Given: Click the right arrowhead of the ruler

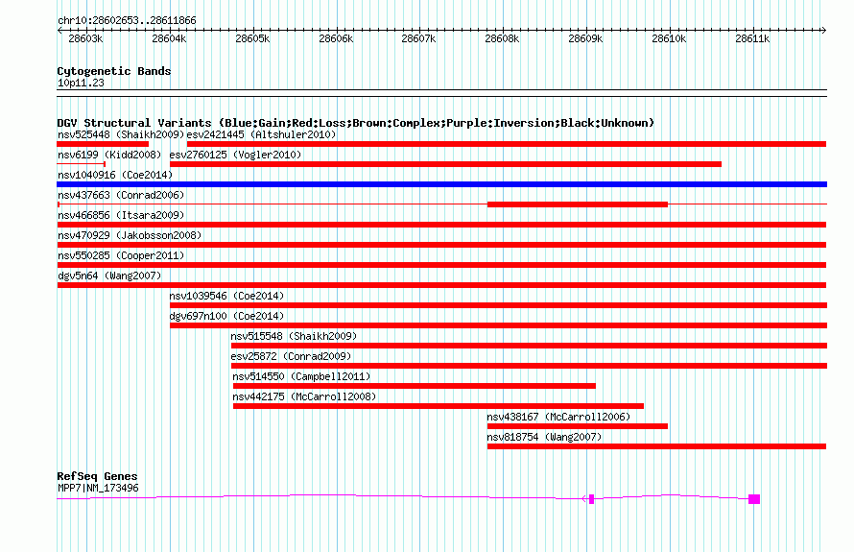Looking at the screenshot, I should pyautogui.click(x=824, y=31).
